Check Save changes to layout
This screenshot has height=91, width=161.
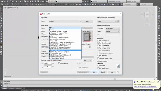click(98, 58)
